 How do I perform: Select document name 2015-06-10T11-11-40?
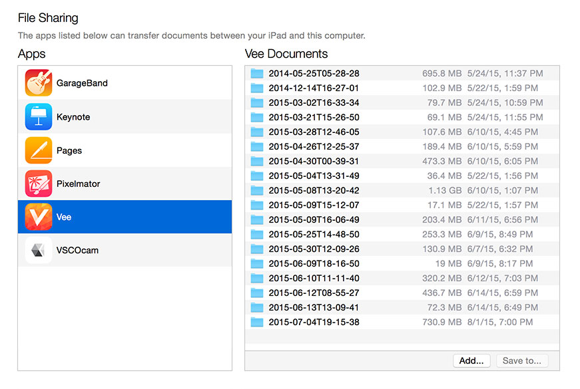[x=314, y=278]
